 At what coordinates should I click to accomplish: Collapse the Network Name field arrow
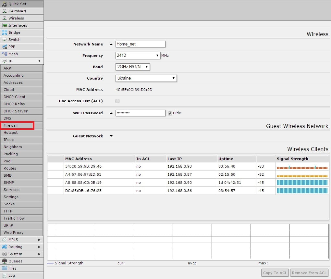pyautogui.click(x=111, y=44)
